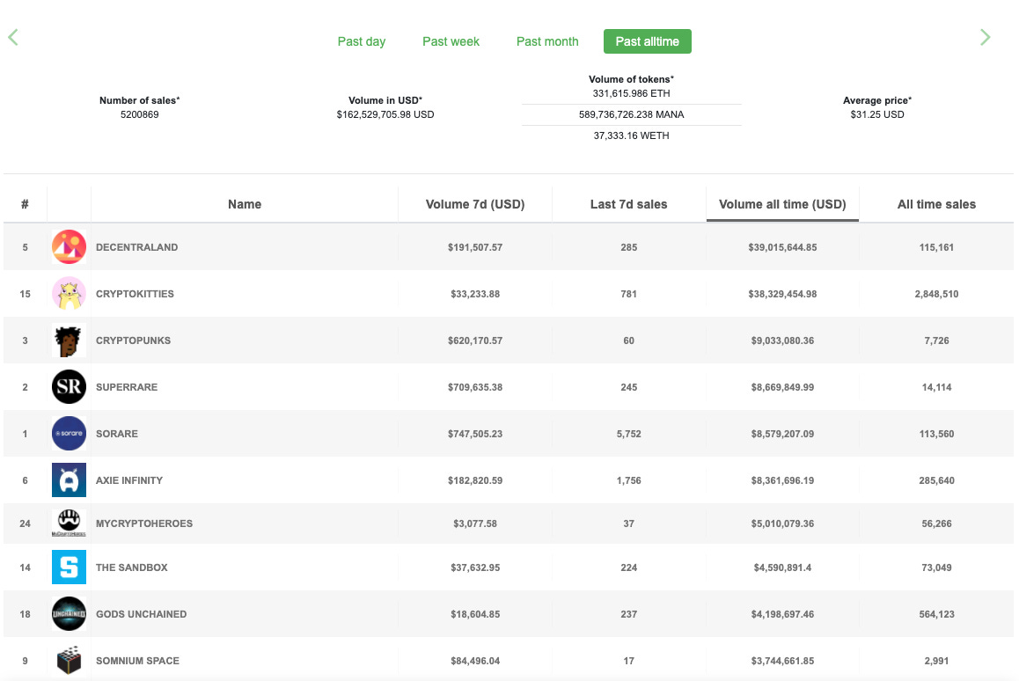Click Sorare's 5,752 last 7d sales
Image resolution: width=1019 pixels, height=681 pixels.
tap(628, 434)
